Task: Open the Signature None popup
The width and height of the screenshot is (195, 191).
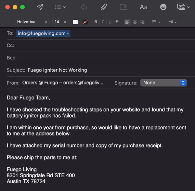Action: pos(163,83)
